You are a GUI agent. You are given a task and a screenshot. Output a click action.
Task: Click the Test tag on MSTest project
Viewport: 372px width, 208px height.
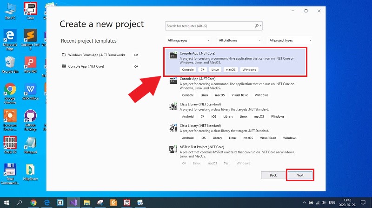pyautogui.click(x=227, y=164)
